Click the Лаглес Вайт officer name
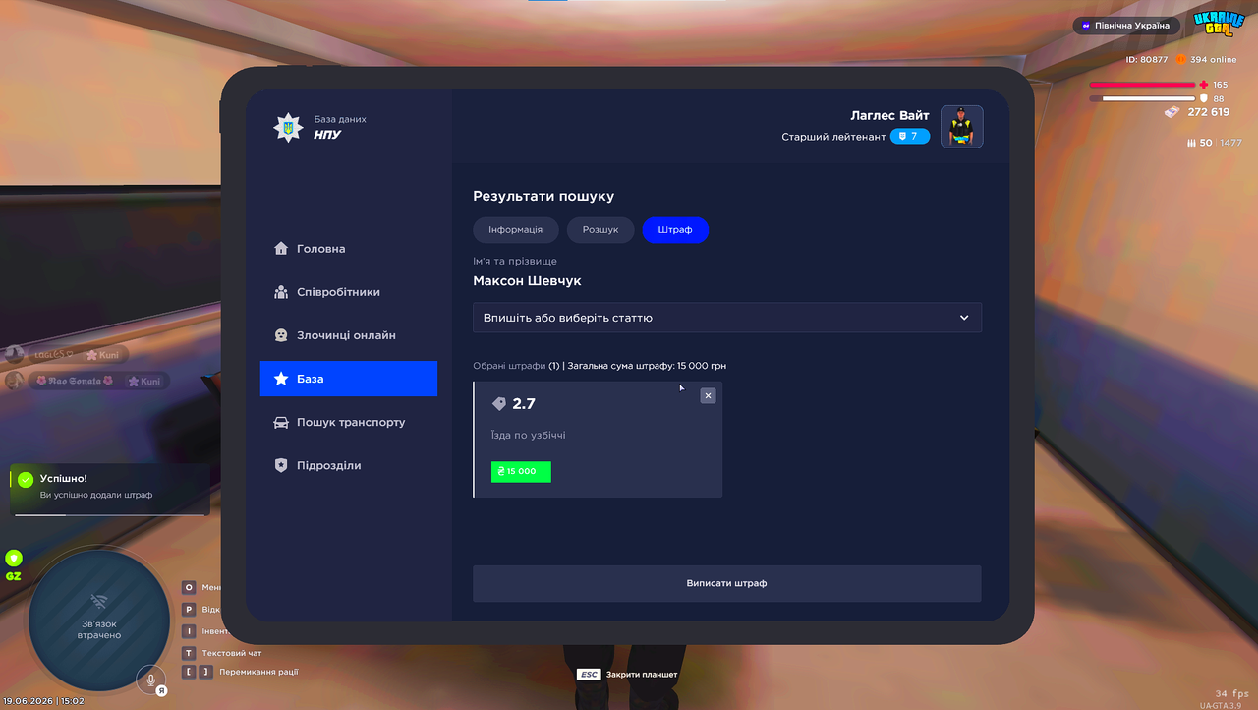This screenshot has height=710, width=1258. [x=889, y=116]
